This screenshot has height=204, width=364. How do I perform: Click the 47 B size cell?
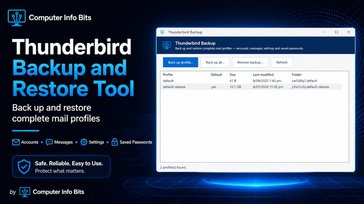(x=233, y=81)
